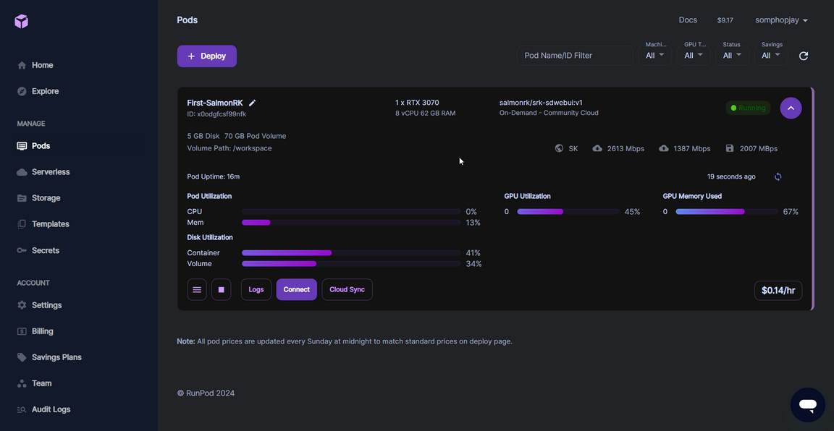Stop the pod with square icon

[222, 290]
